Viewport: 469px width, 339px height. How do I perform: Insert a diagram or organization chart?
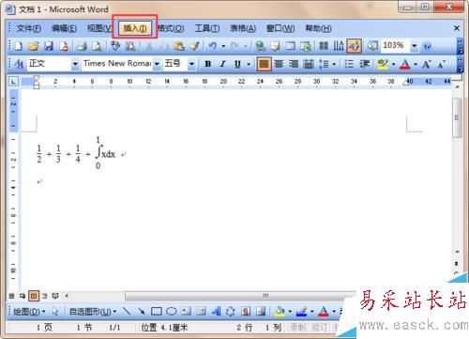point(231,311)
